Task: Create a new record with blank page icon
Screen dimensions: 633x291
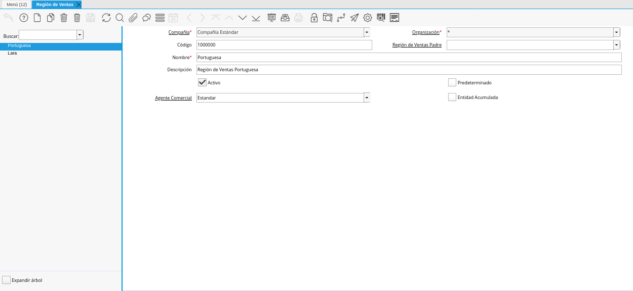Action: point(37,18)
